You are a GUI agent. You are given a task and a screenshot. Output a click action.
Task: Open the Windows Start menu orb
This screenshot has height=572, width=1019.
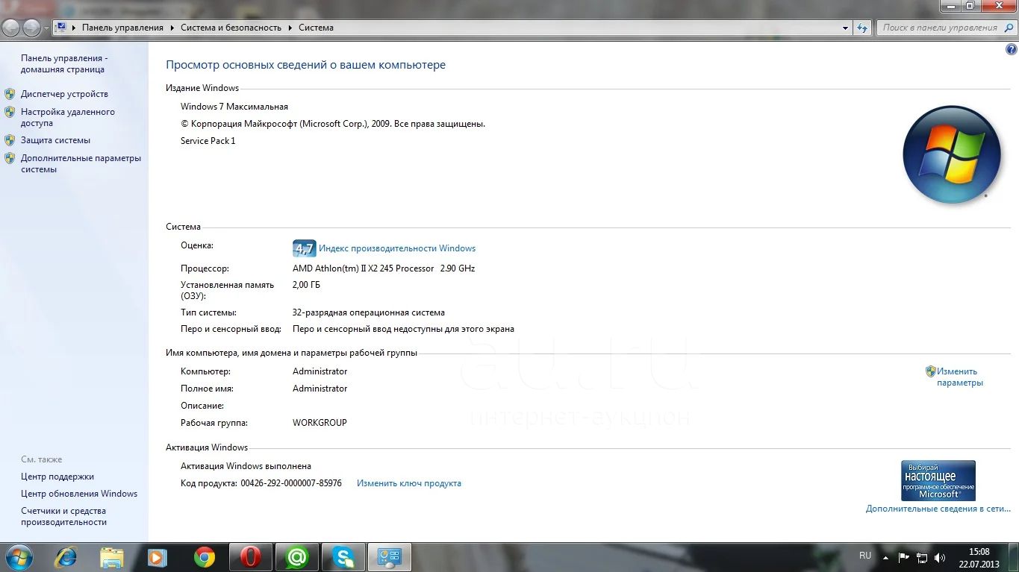[18, 557]
